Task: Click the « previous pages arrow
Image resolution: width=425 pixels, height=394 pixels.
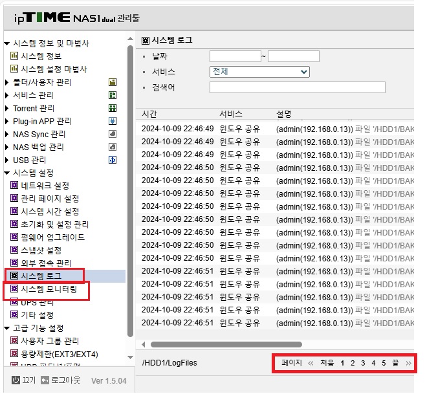Action: coord(311,364)
